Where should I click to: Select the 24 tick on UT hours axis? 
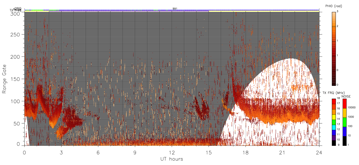tap(319, 152)
